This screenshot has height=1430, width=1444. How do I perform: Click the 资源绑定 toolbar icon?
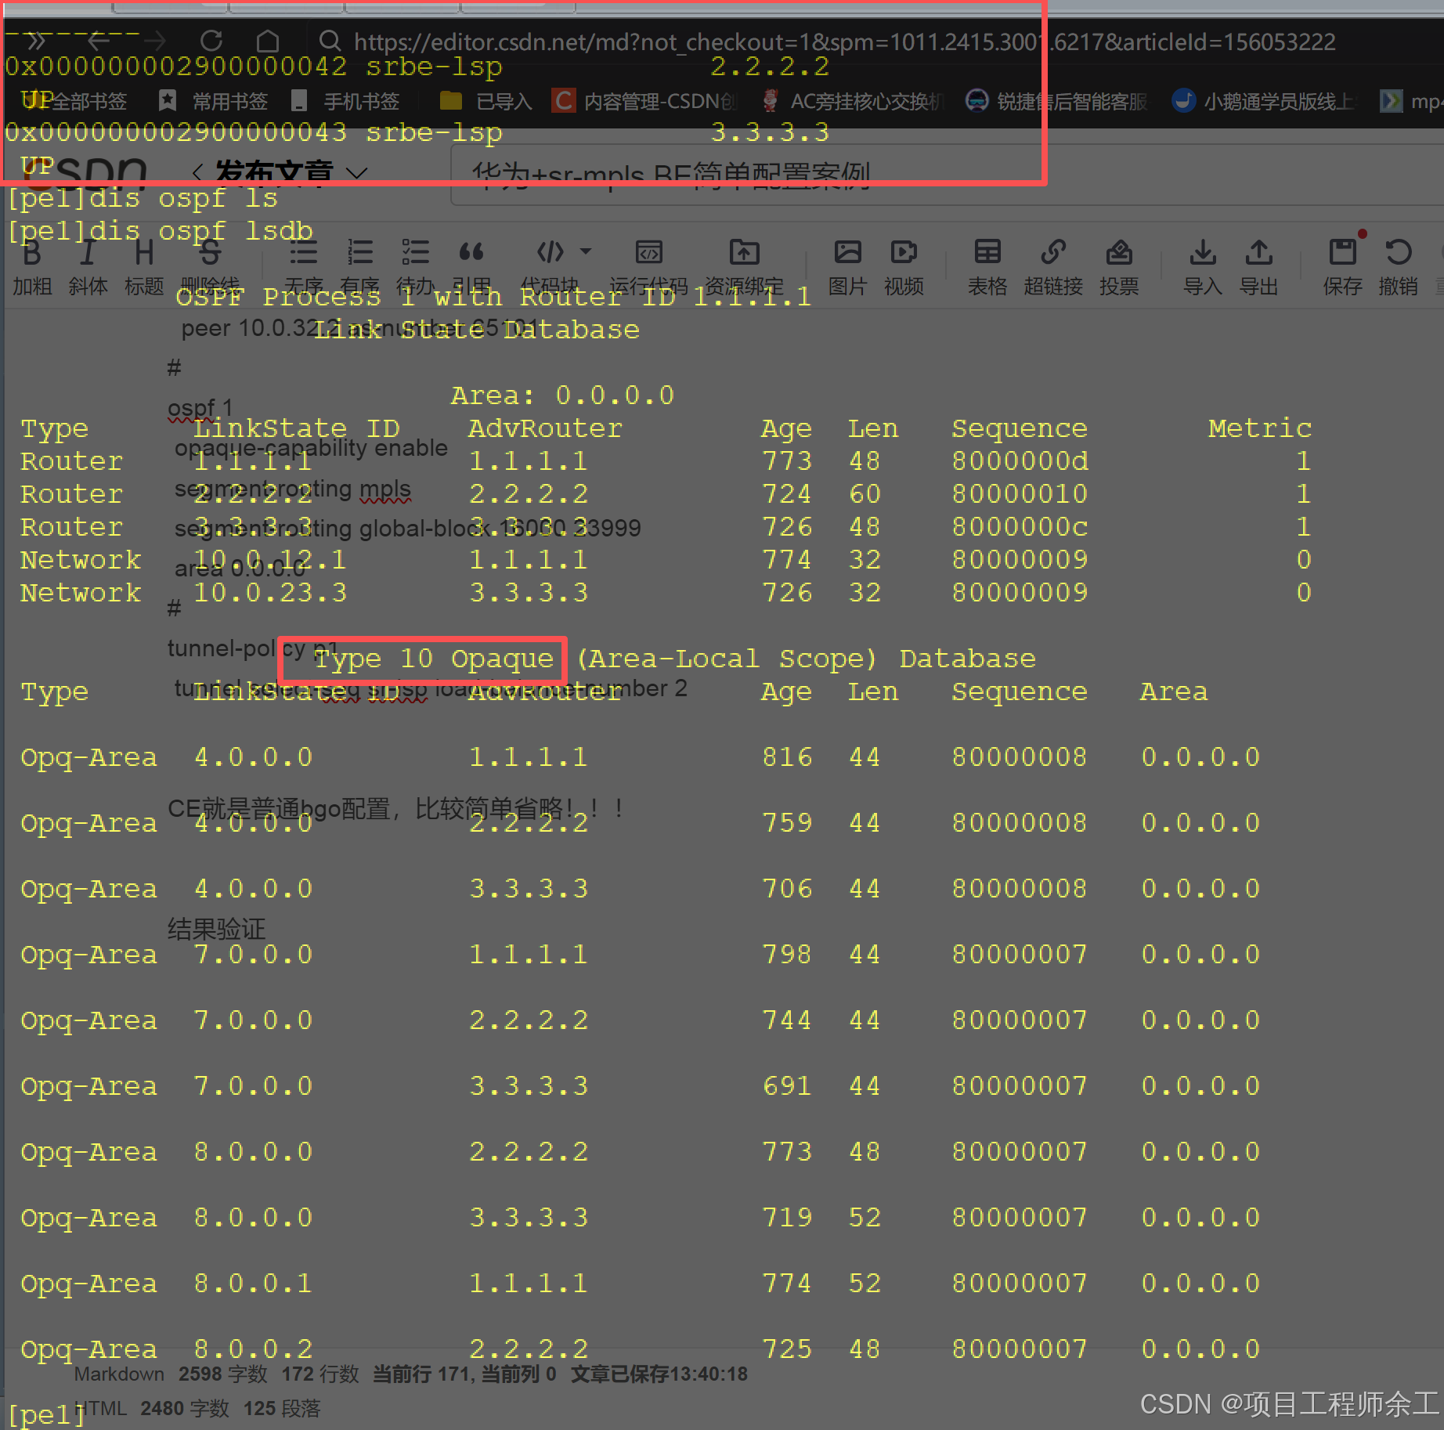(x=744, y=266)
